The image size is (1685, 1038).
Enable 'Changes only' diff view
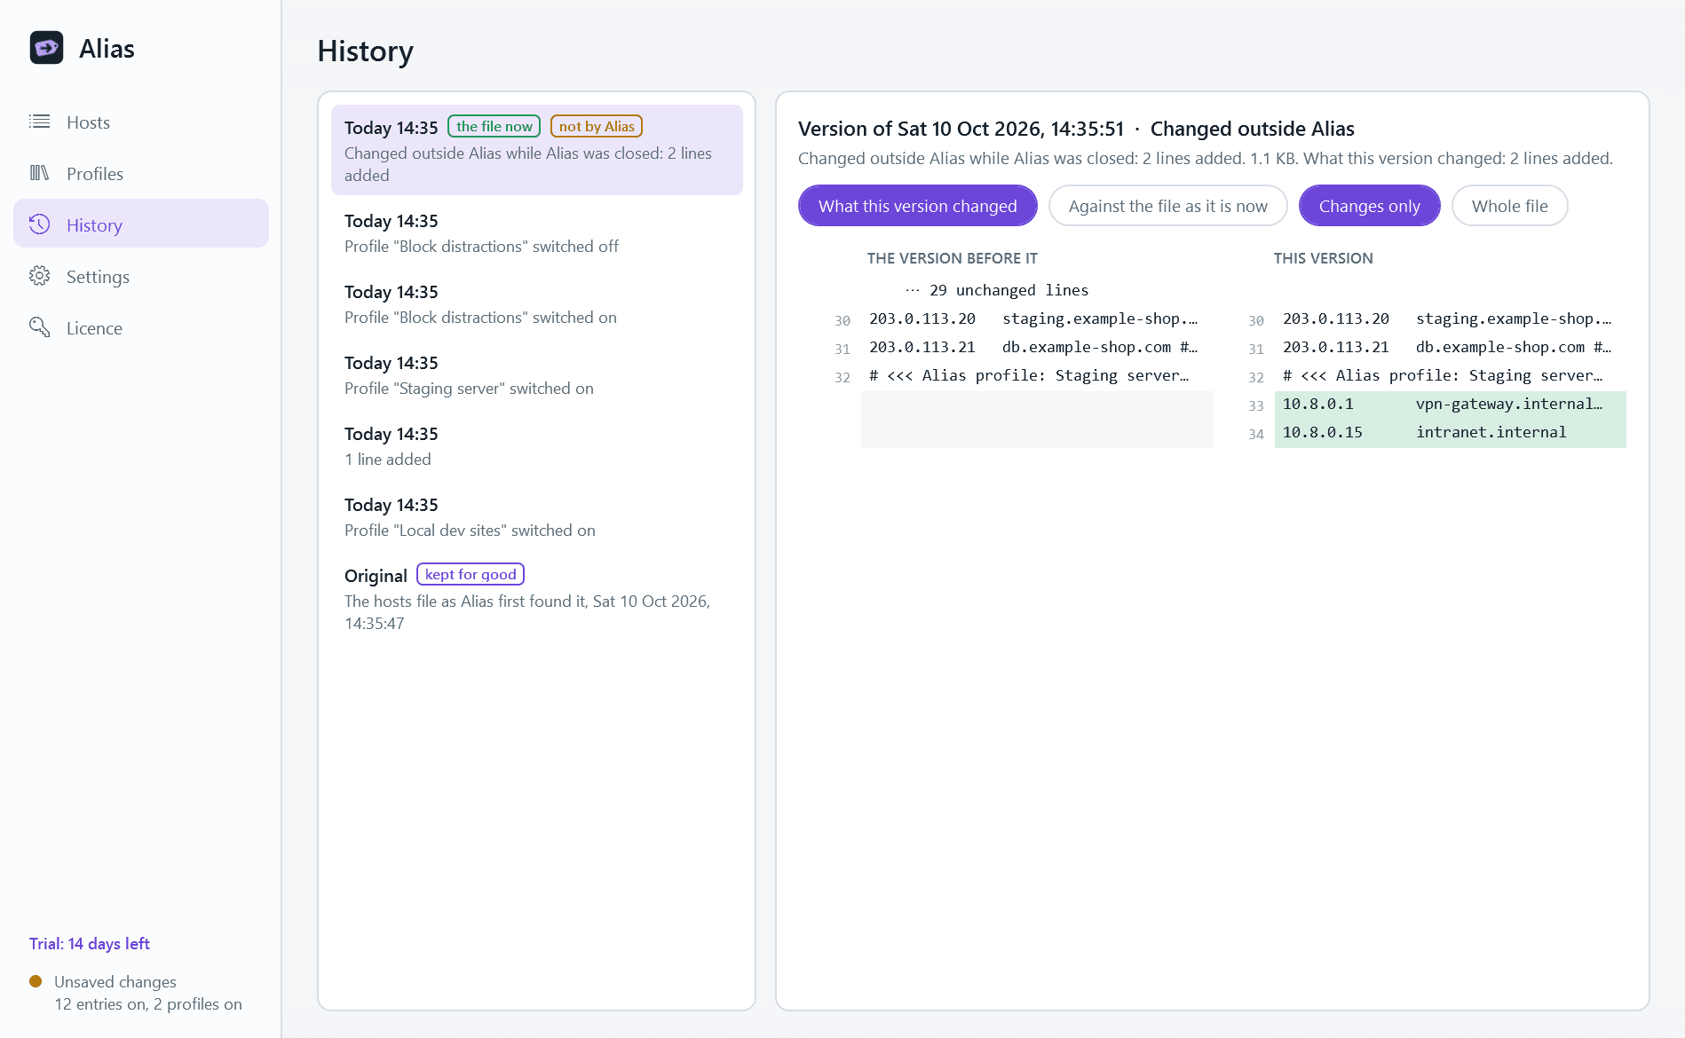(1370, 206)
